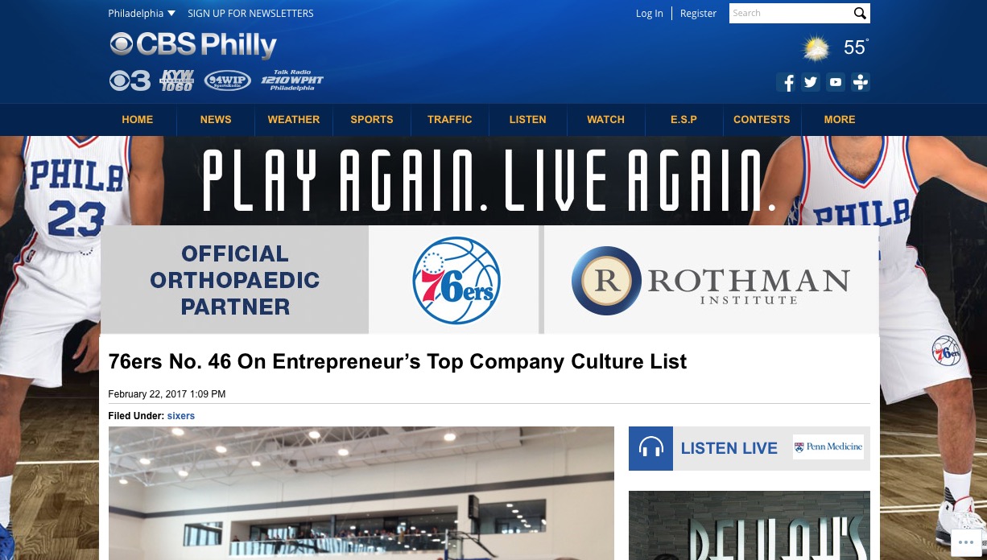This screenshot has height=560, width=987.
Task: Open the CBS Philly Facebook page icon
Action: point(787,82)
